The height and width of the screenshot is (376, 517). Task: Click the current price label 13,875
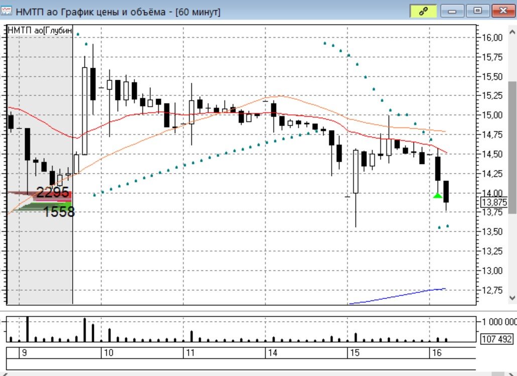click(494, 202)
